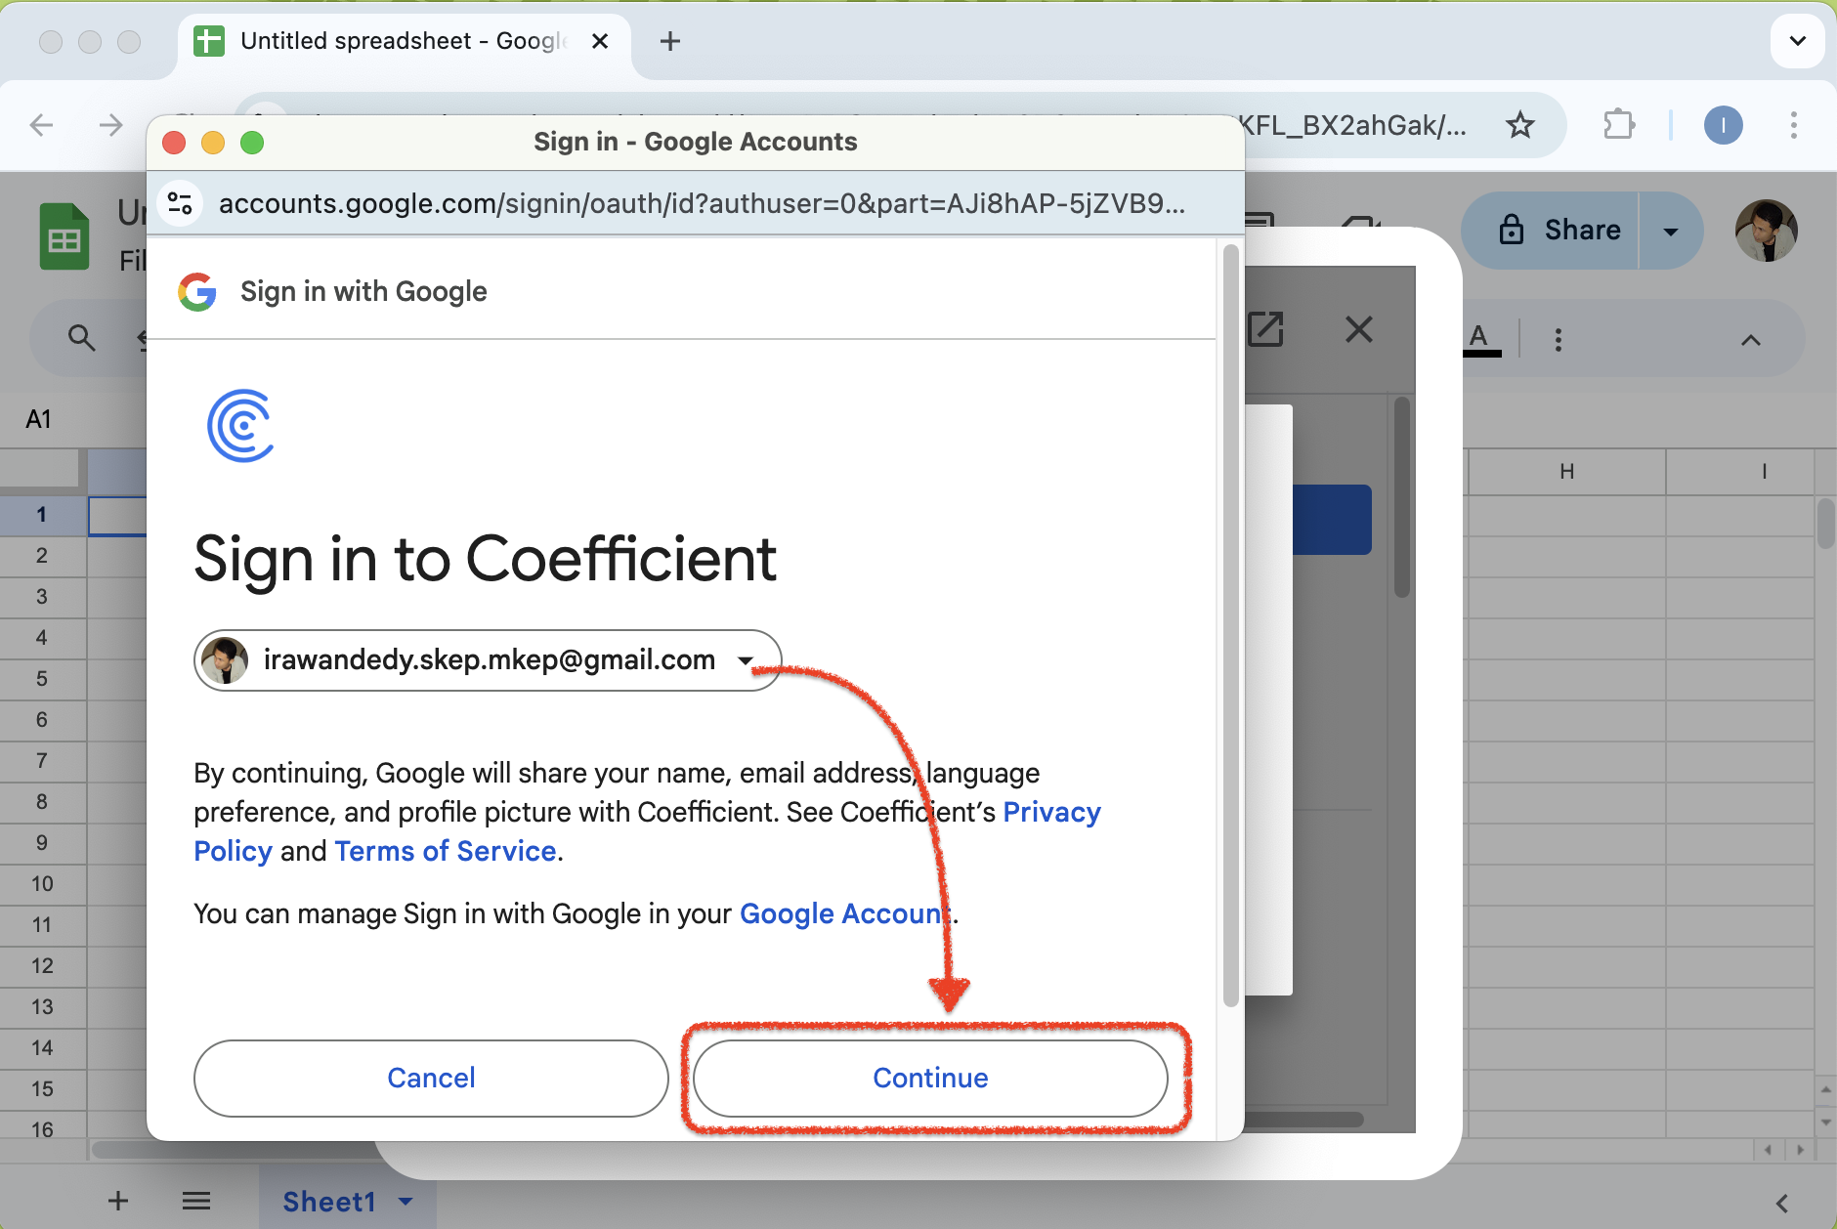Viewport: 1837px width, 1229px height.
Task: Click the spreadsheet's scroll-left arrow
Action: (x=1769, y=1150)
